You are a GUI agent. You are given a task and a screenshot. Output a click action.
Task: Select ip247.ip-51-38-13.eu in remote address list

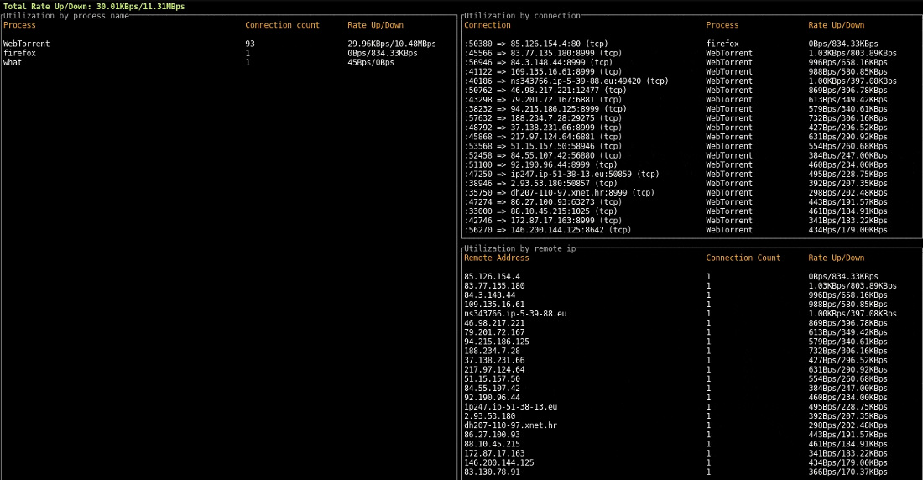[510, 406]
